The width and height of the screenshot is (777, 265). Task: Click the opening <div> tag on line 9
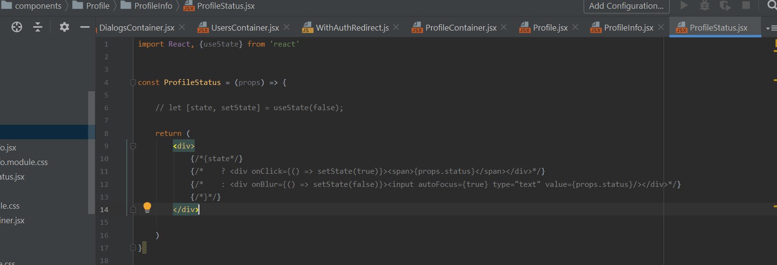click(x=184, y=146)
